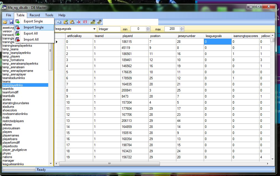The width and height of the screenshot is (280, 176).
Task: Click the open database folder icon
Action: (5, 22)
